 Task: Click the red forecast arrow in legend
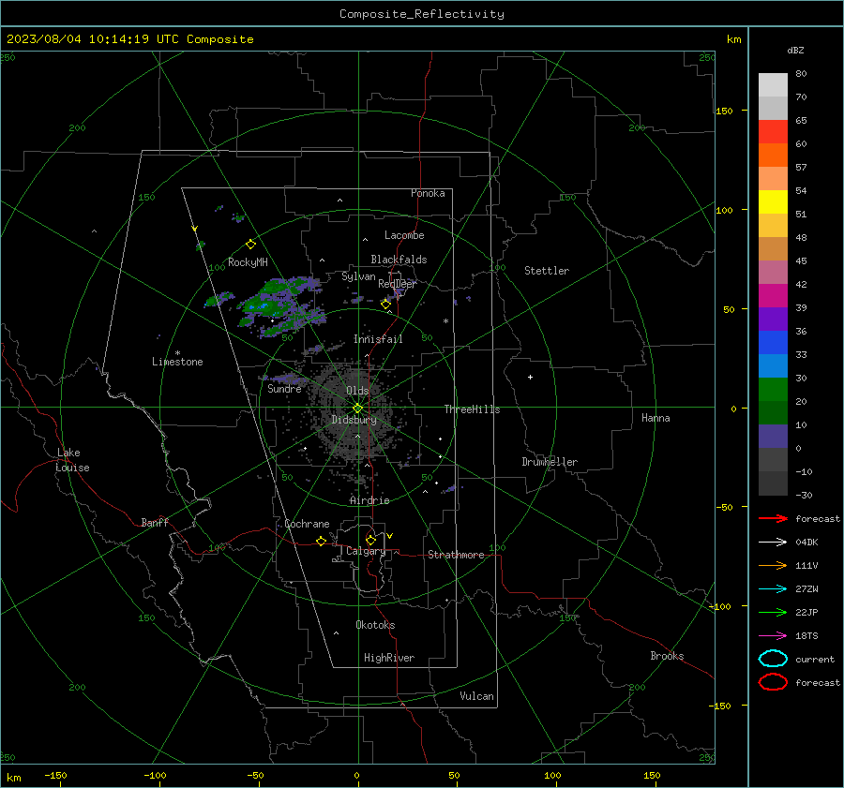click(x=773, y=518)
